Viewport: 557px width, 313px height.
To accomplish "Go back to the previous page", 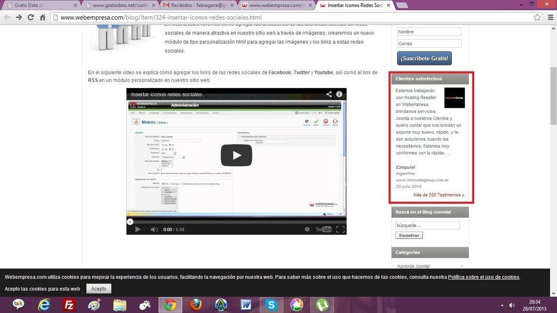I will point(7,17).
